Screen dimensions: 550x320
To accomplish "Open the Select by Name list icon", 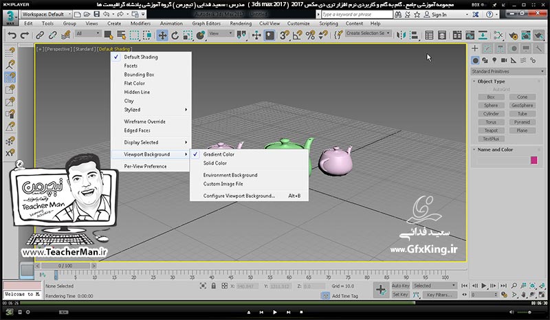I will (x=122, y=36).
